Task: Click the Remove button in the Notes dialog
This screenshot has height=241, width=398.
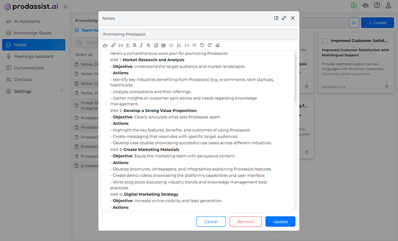Action: coord(245,222)
